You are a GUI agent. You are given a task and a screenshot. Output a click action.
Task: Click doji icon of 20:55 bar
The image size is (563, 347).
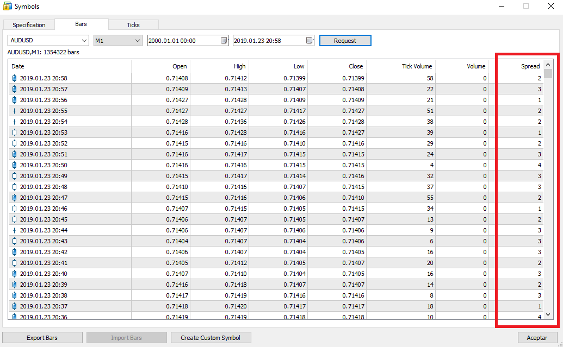(14, 111)
